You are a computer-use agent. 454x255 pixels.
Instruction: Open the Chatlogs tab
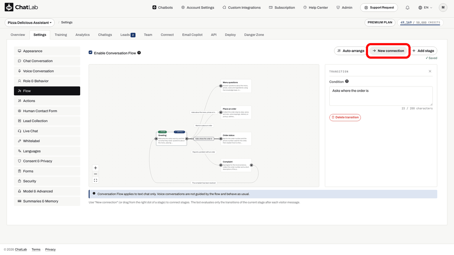click(x=105, y=35)
